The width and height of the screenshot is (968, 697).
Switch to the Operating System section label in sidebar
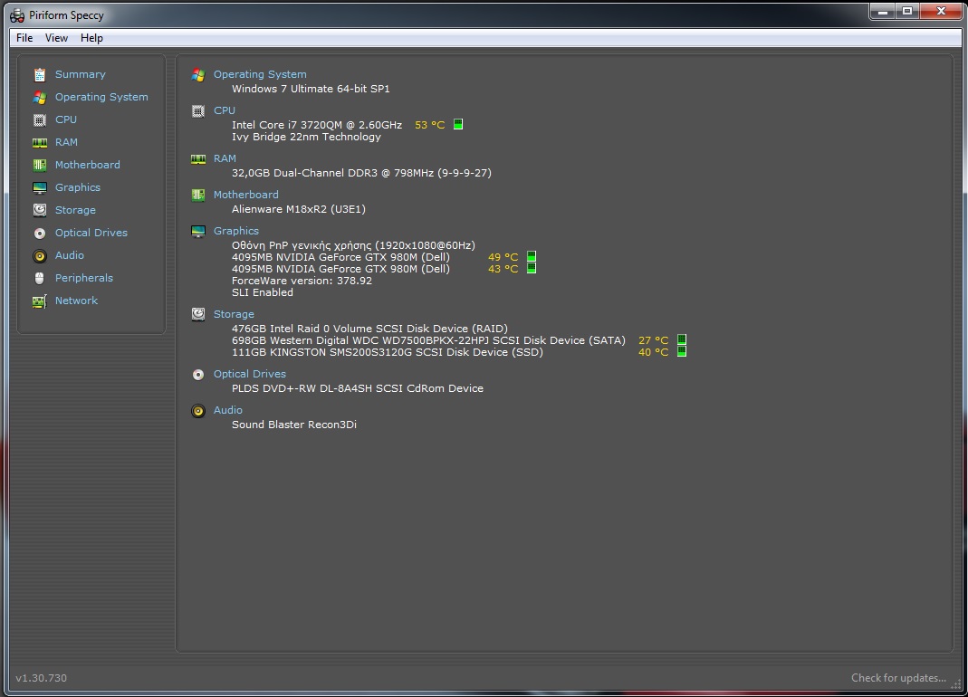[x=101, y=97]
